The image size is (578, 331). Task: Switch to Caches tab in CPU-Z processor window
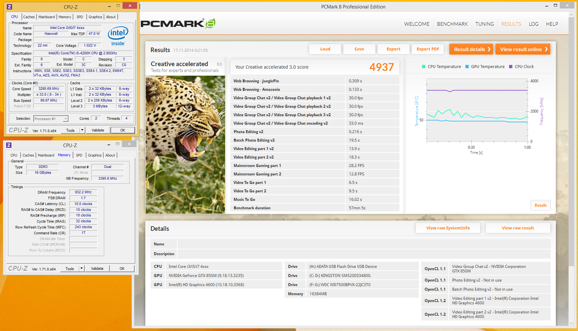29,17
